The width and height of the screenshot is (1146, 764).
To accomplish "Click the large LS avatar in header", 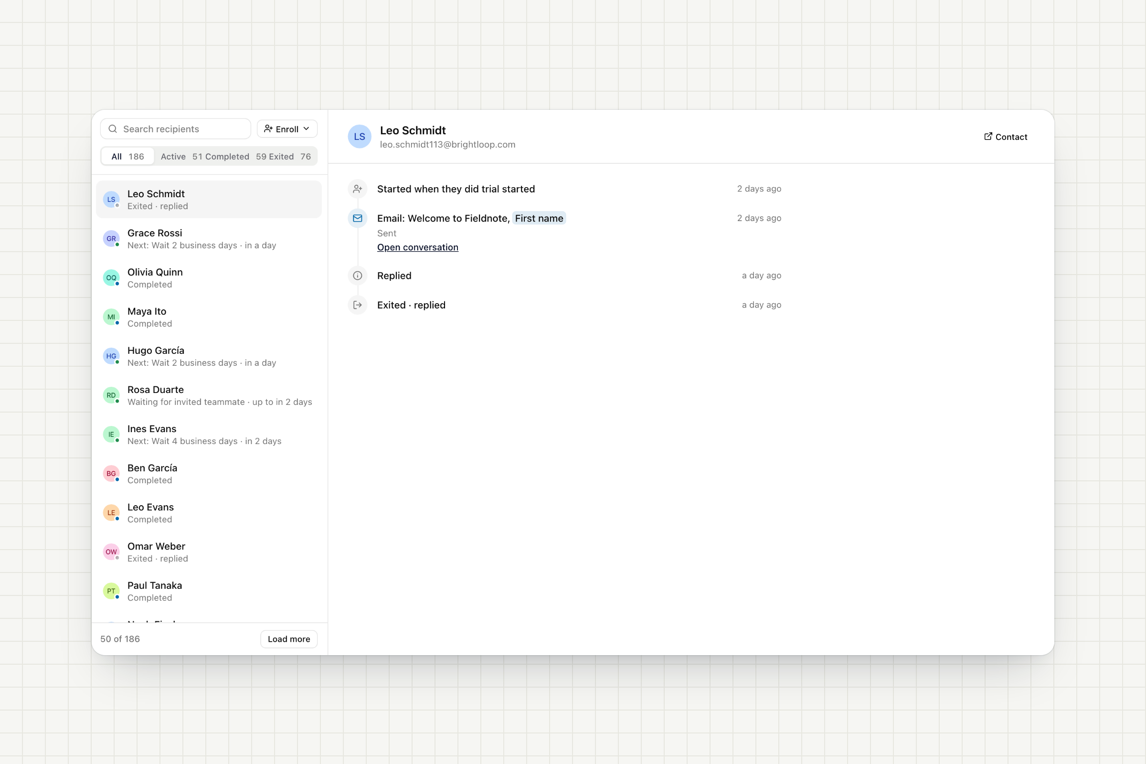I will 360,137.
